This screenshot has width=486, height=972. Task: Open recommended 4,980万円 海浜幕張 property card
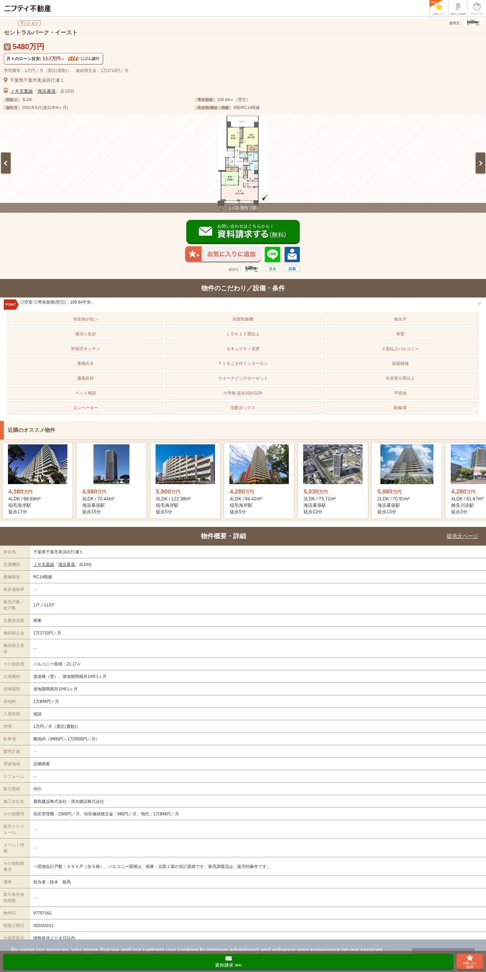pyautogui.click(x=111, y=480)
